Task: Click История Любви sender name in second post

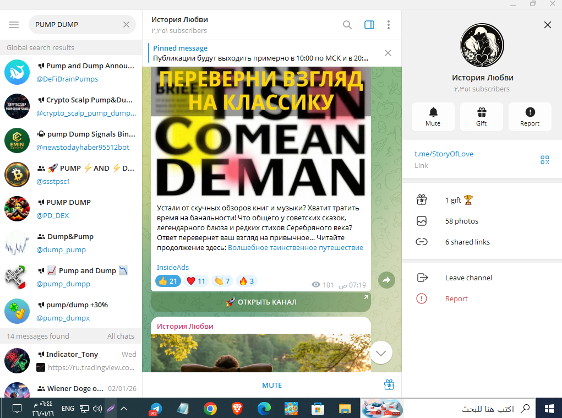Action: 185,326
